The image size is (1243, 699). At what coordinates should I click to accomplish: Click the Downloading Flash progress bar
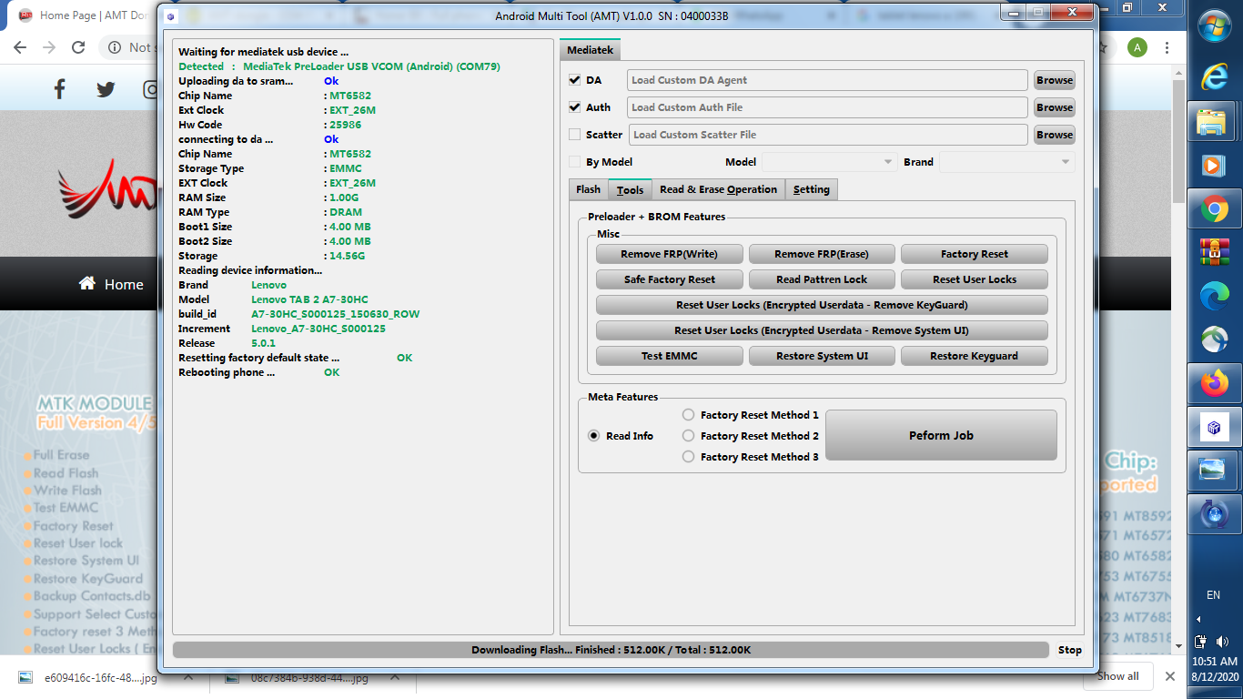(611, 650)
